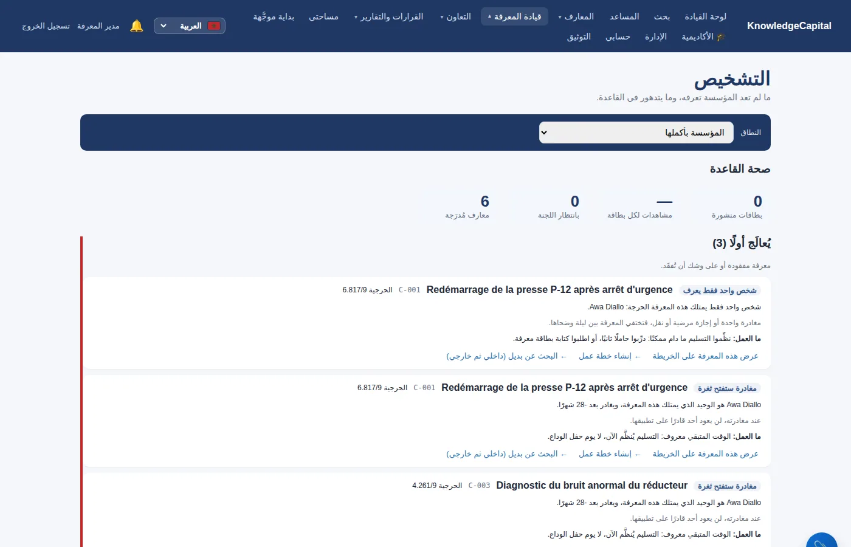The width and height of the screenshot is (851, 547).
Task: Click the title Diagnostic du bruit anormal du réducteur
Action: coord(591,486)
